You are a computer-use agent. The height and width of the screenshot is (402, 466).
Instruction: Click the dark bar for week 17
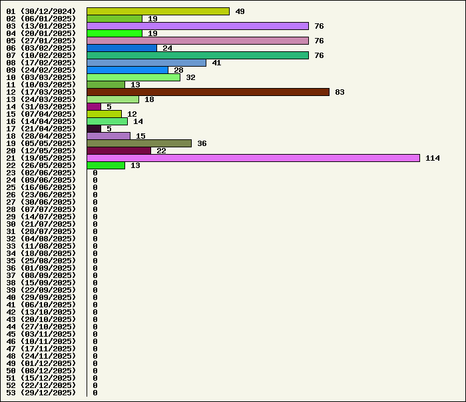tap(94, 129)
